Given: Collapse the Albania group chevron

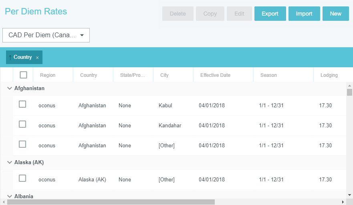Looking at the screenshot, I should (x=10, y=196).
